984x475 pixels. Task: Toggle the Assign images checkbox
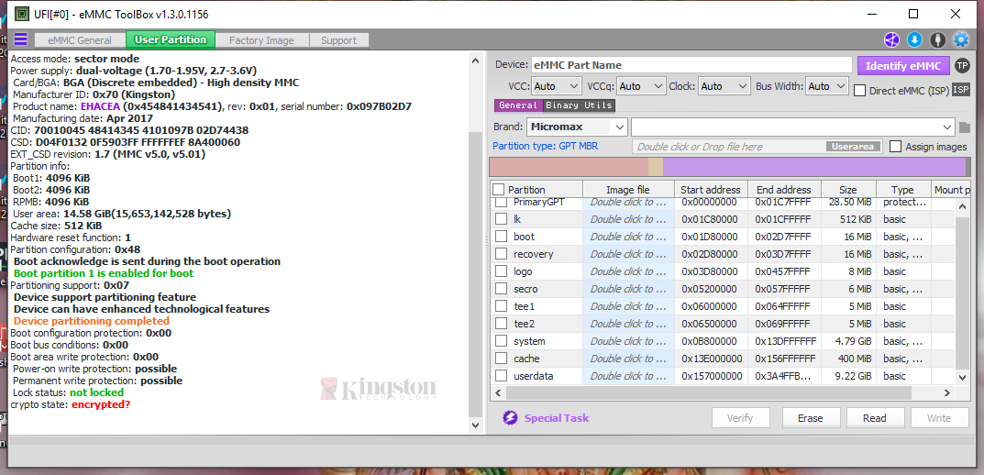click(896, 146)
